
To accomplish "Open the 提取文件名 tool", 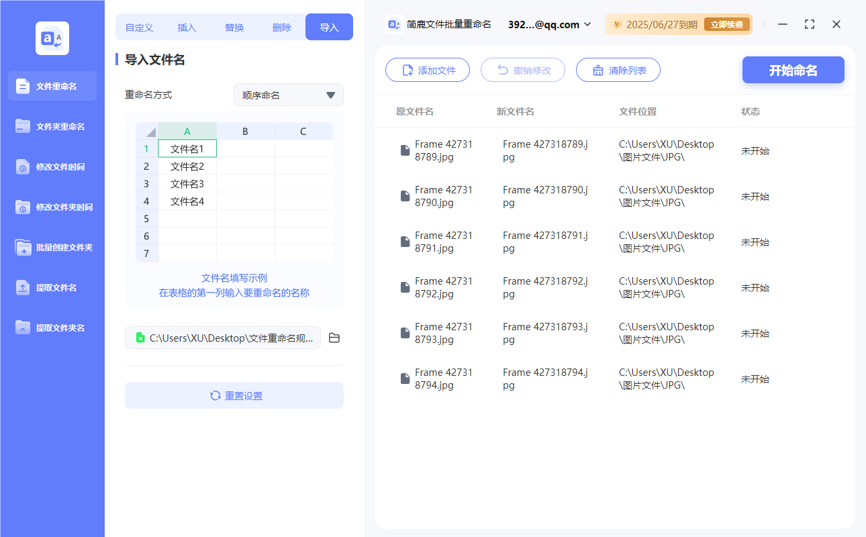I will (52, 287).
